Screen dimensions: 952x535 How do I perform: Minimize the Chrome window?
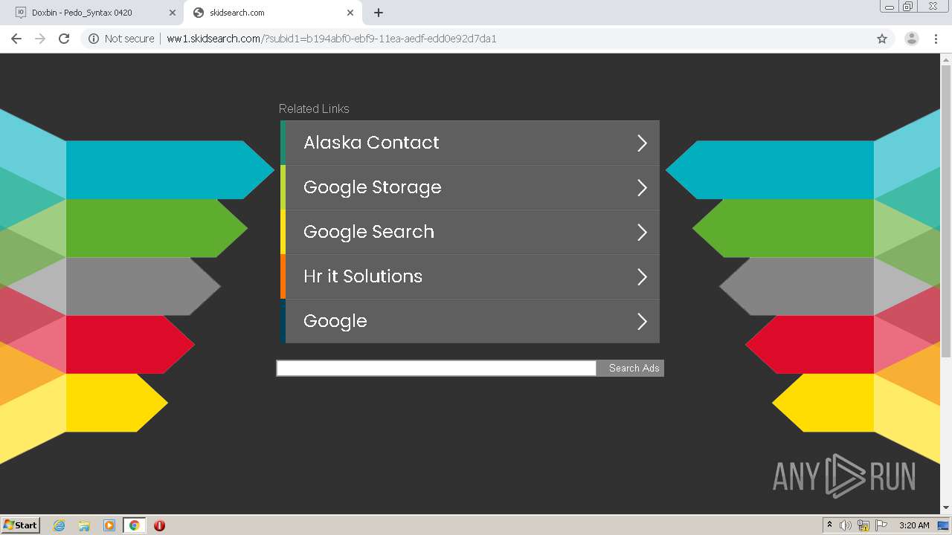click(x=890, y=6)
